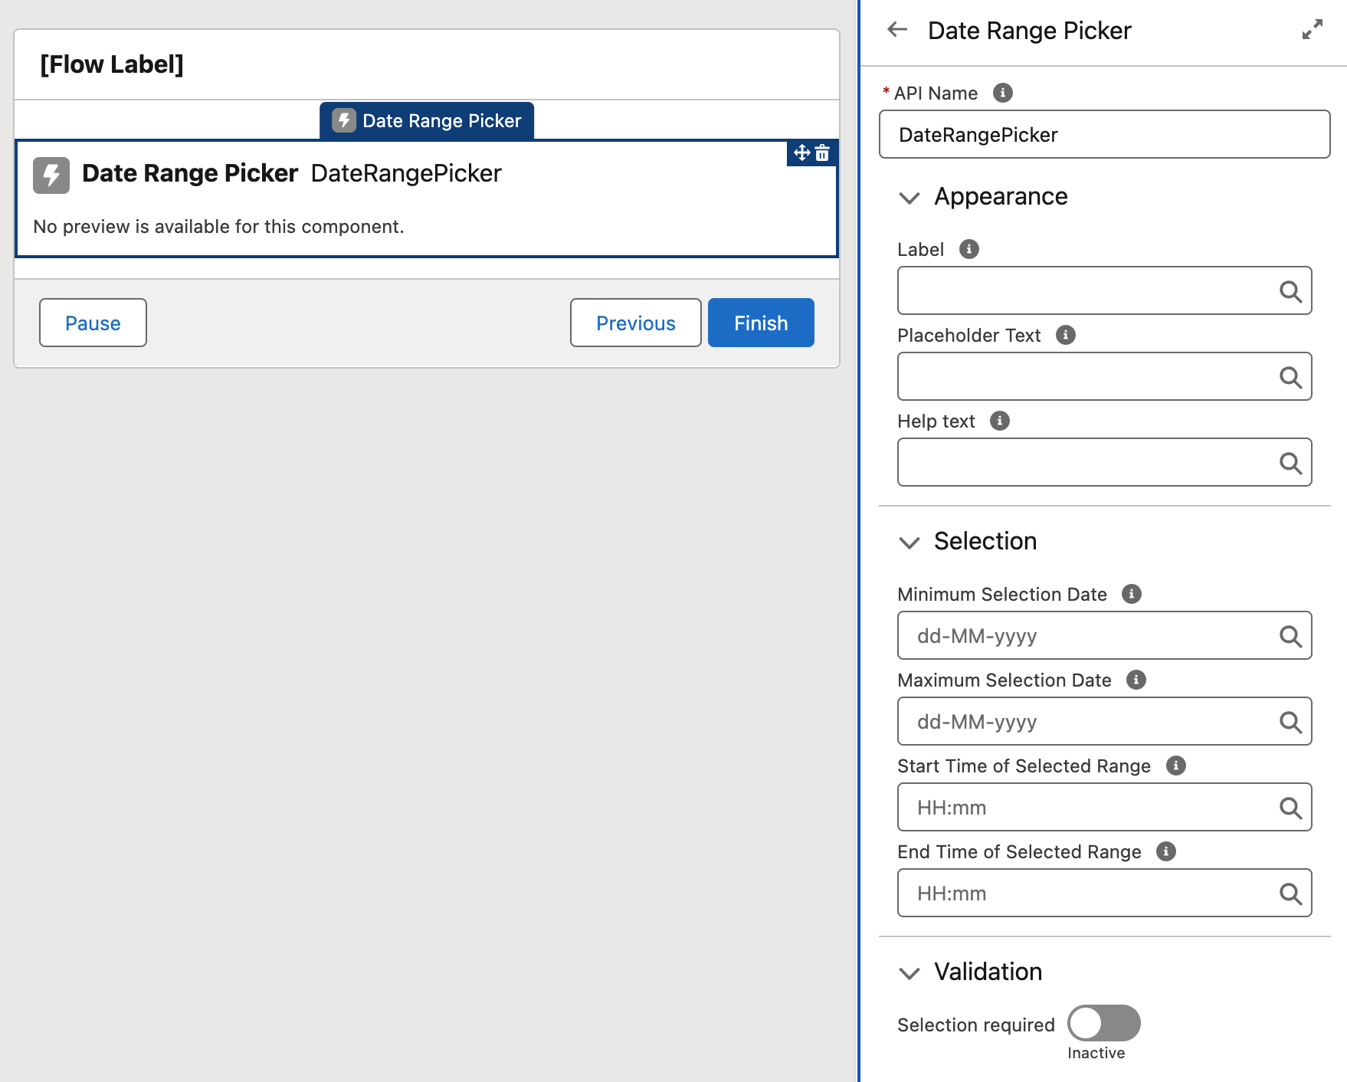Click the back arrow in panel header
The image size is (1347, 1082).
[x=897, y=30]
